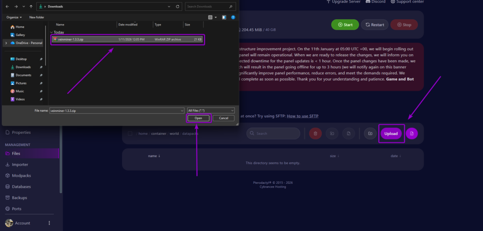Create a New folder

tap(37, 17)
